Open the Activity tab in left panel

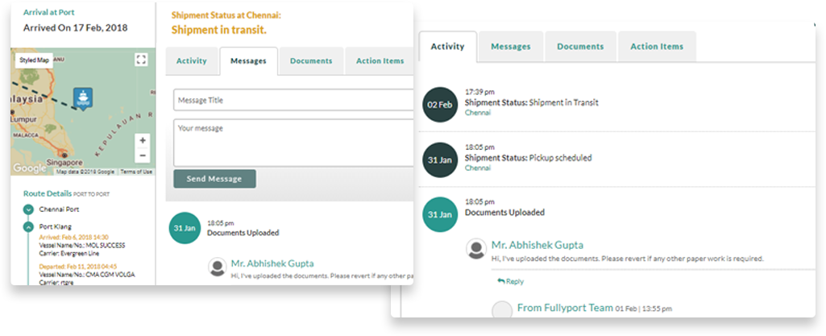(x=192, y=61)
